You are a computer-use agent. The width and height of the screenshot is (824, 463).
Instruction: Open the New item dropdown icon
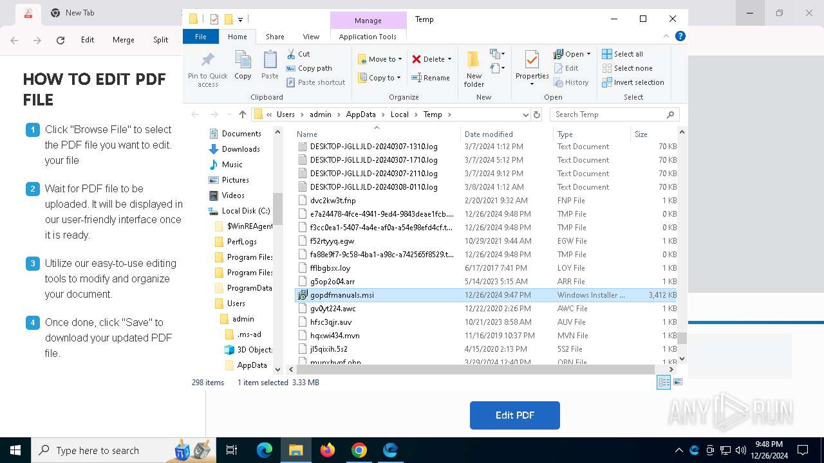(497, 54)
